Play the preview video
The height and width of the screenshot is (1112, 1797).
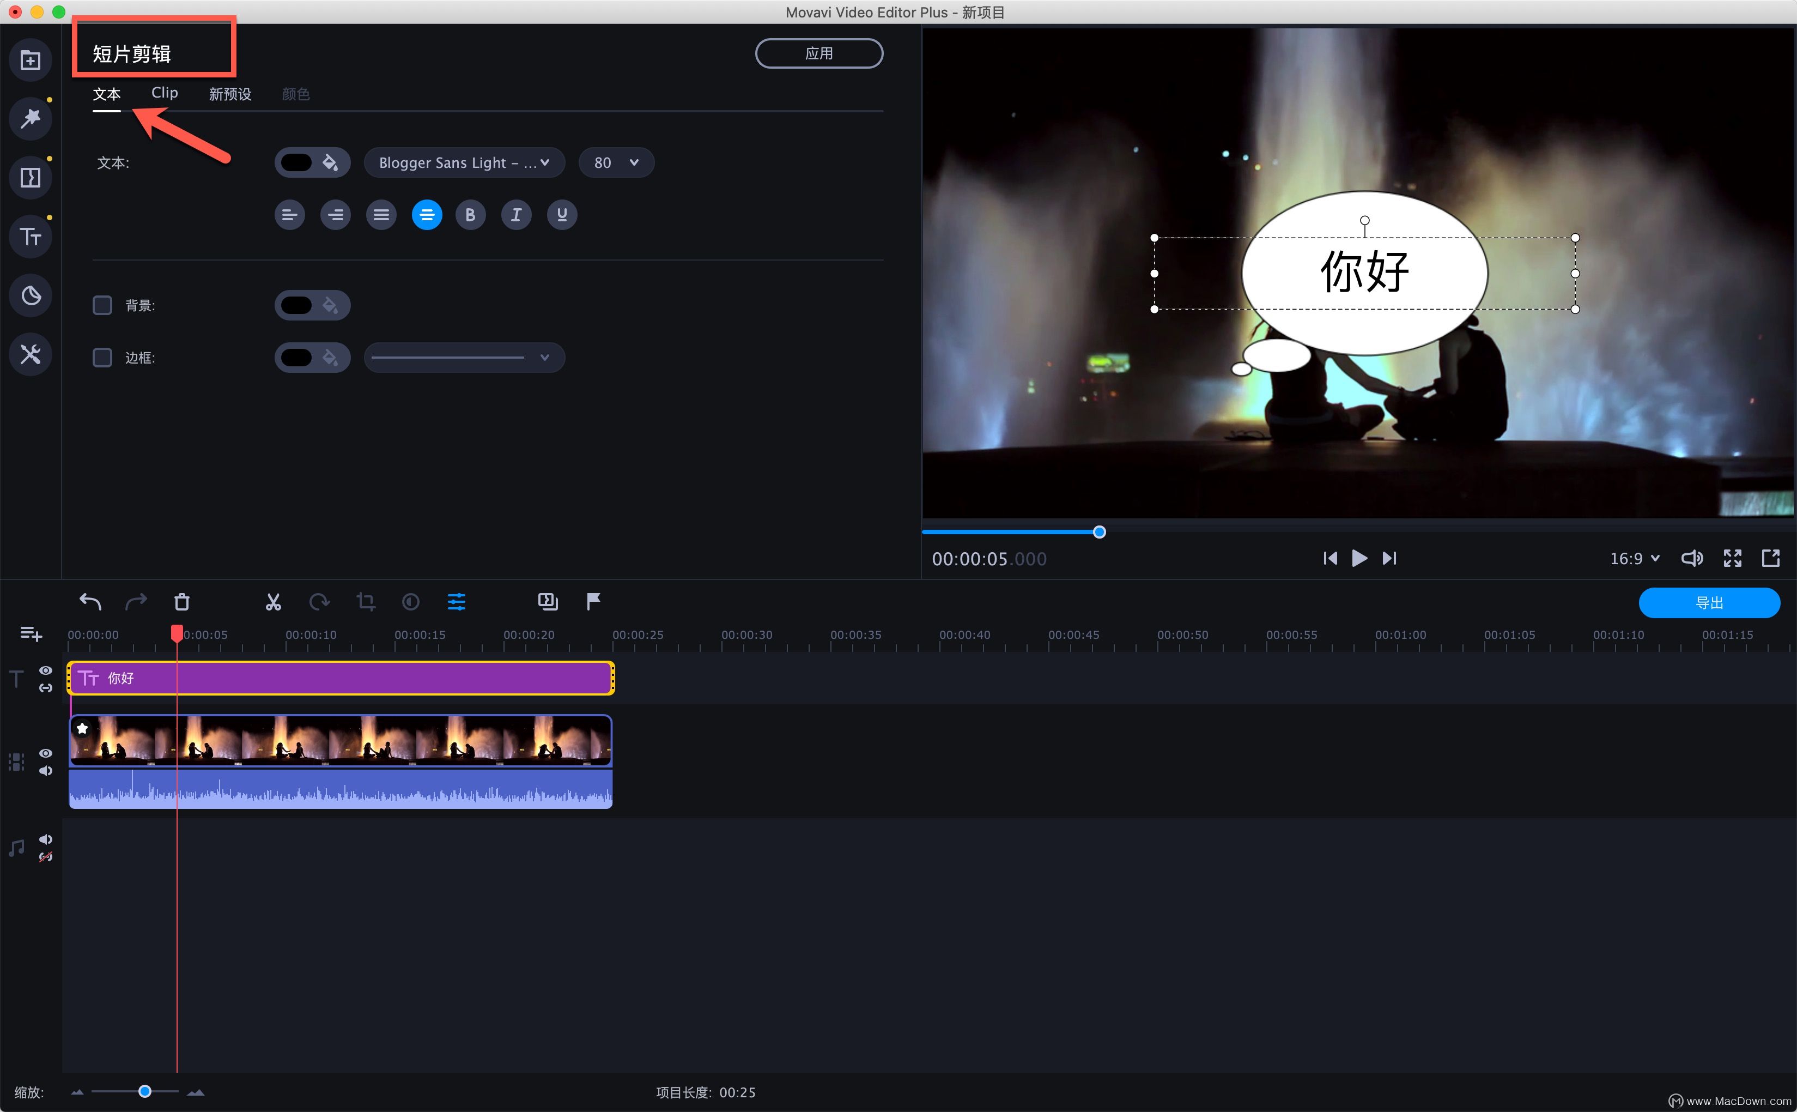pyautogui.click(x=1359, y=558)
